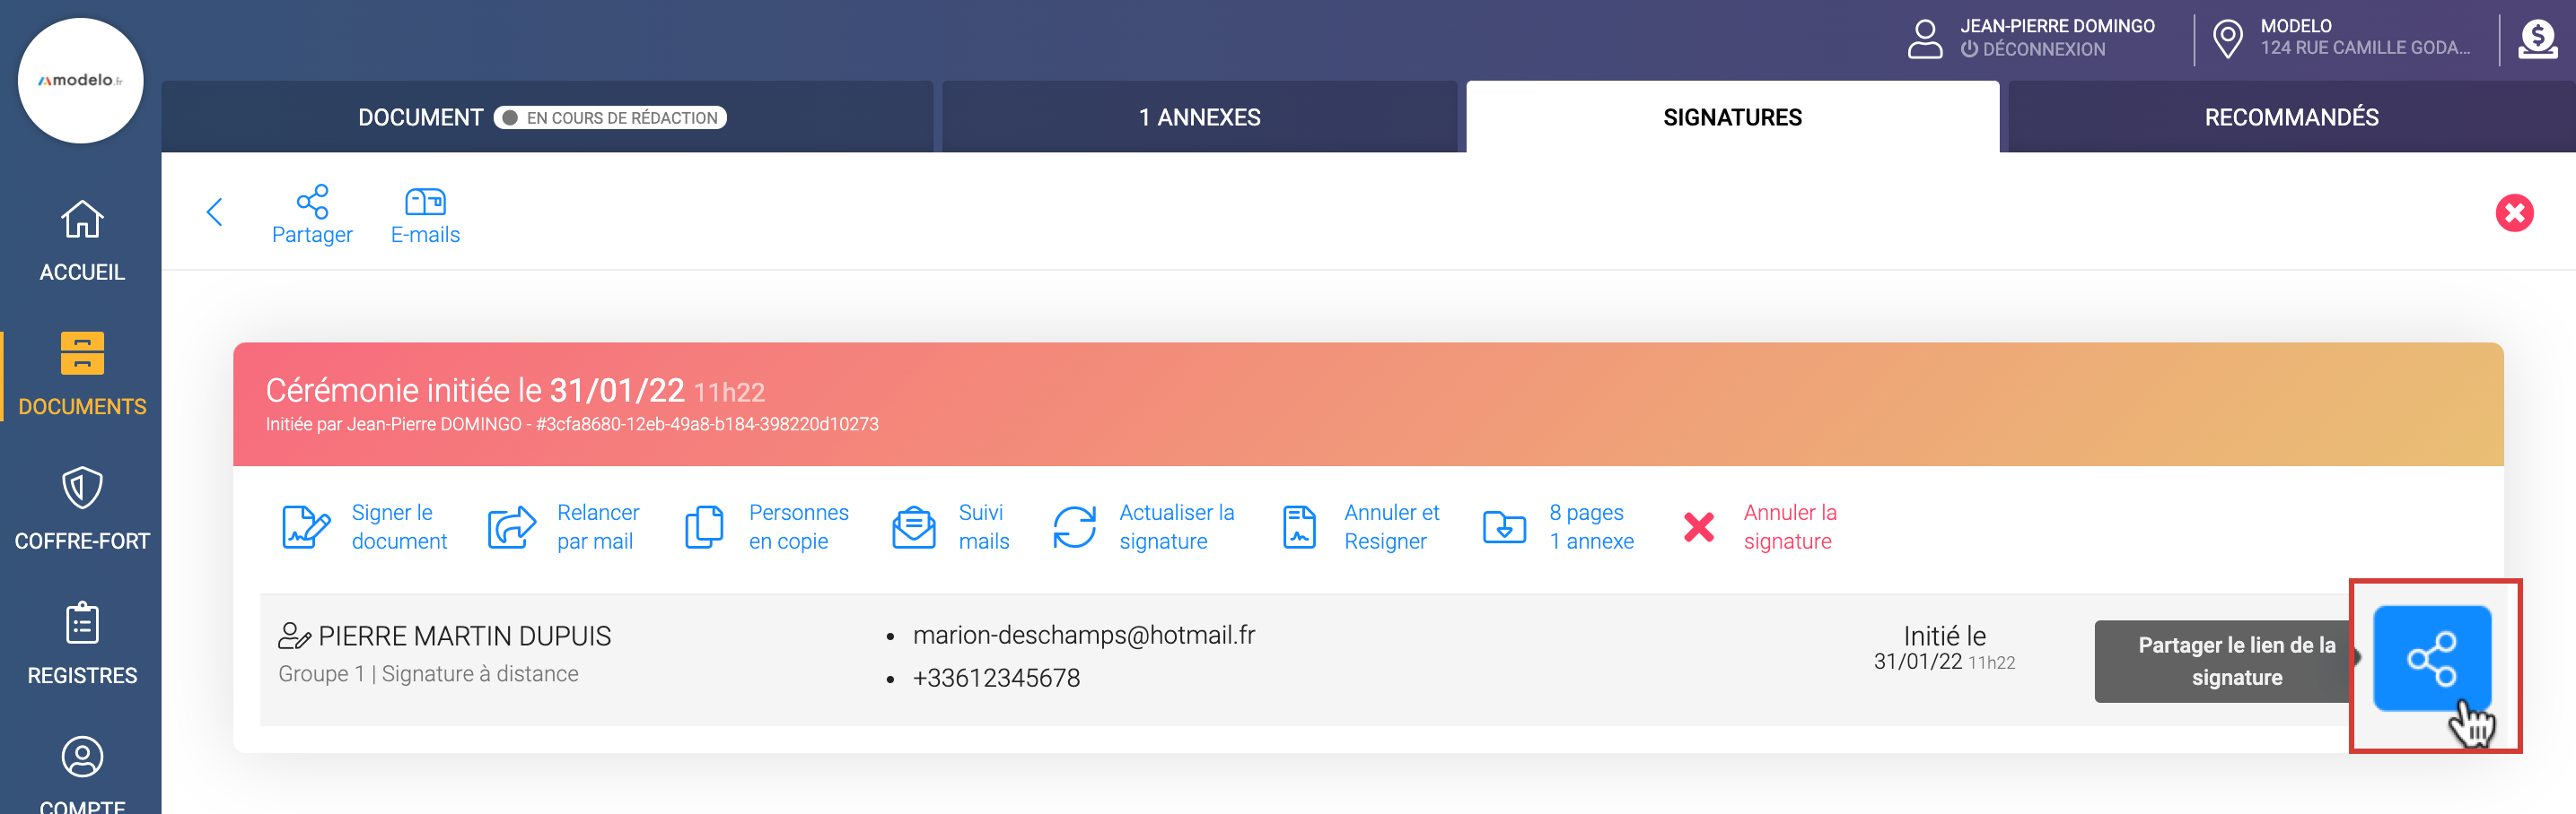Open Suivi mails tracking
Viewport: 2576px width, 814px height.
[x=950, y=526]
